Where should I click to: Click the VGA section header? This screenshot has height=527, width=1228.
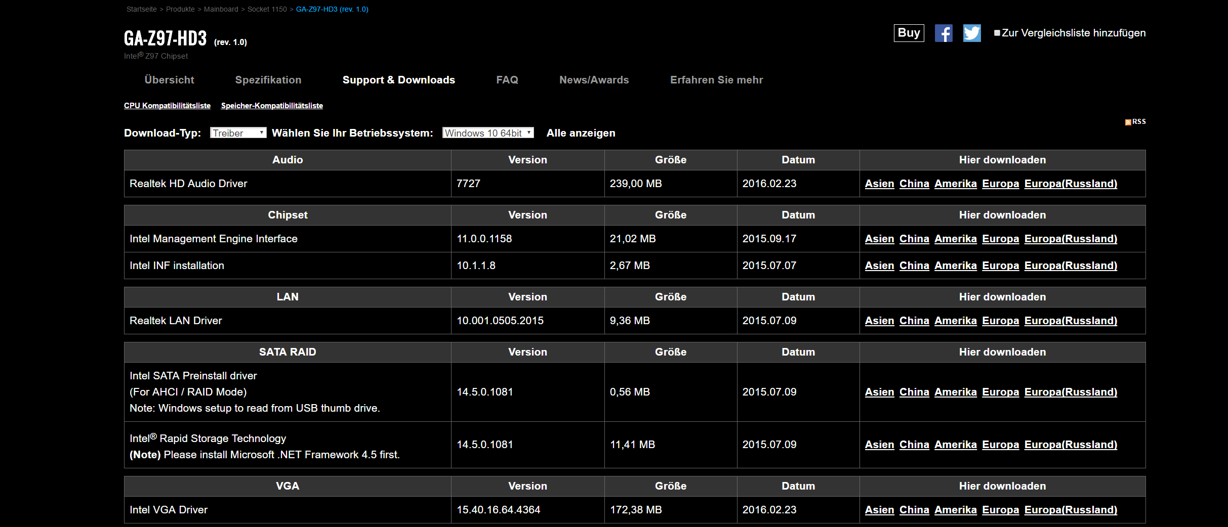[x=288, y=486]
